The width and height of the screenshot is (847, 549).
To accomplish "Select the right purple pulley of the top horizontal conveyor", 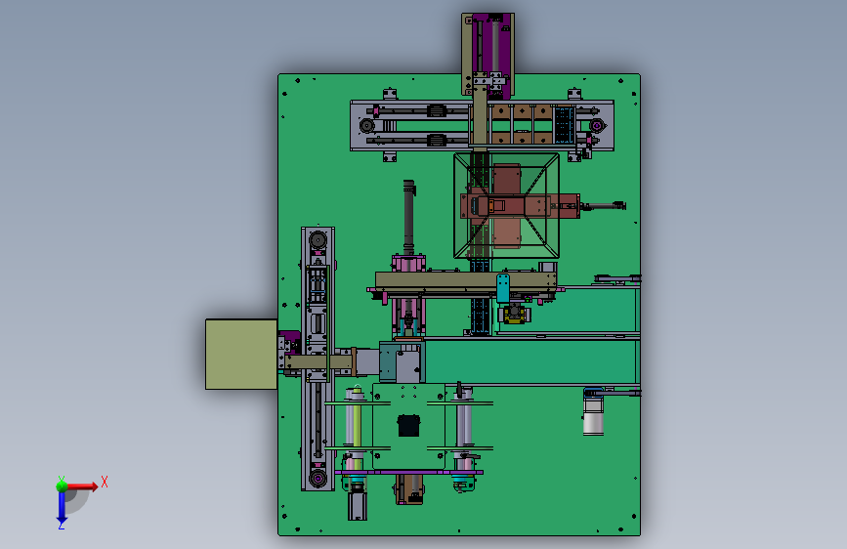I will [597, 126].
